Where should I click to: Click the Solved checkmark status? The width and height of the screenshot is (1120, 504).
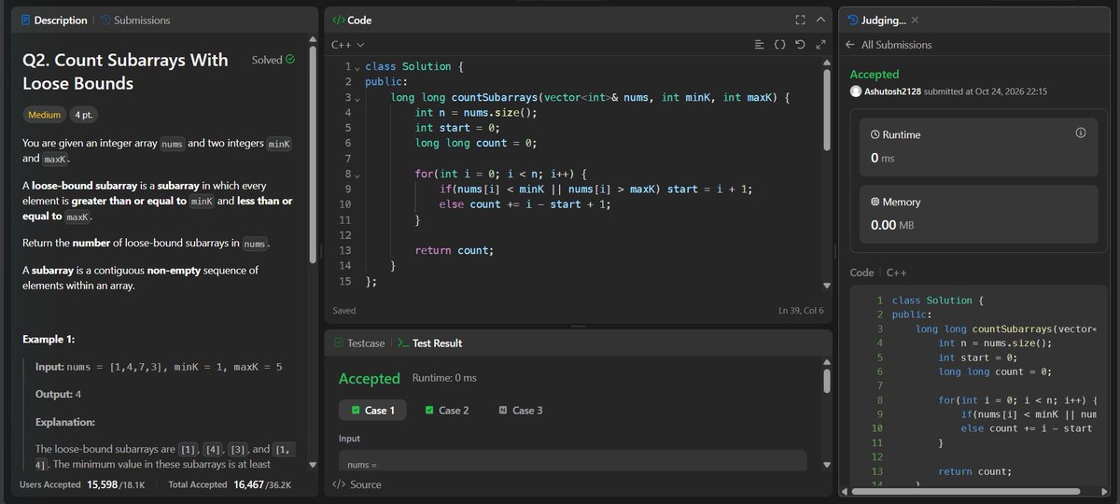(273, 60)
